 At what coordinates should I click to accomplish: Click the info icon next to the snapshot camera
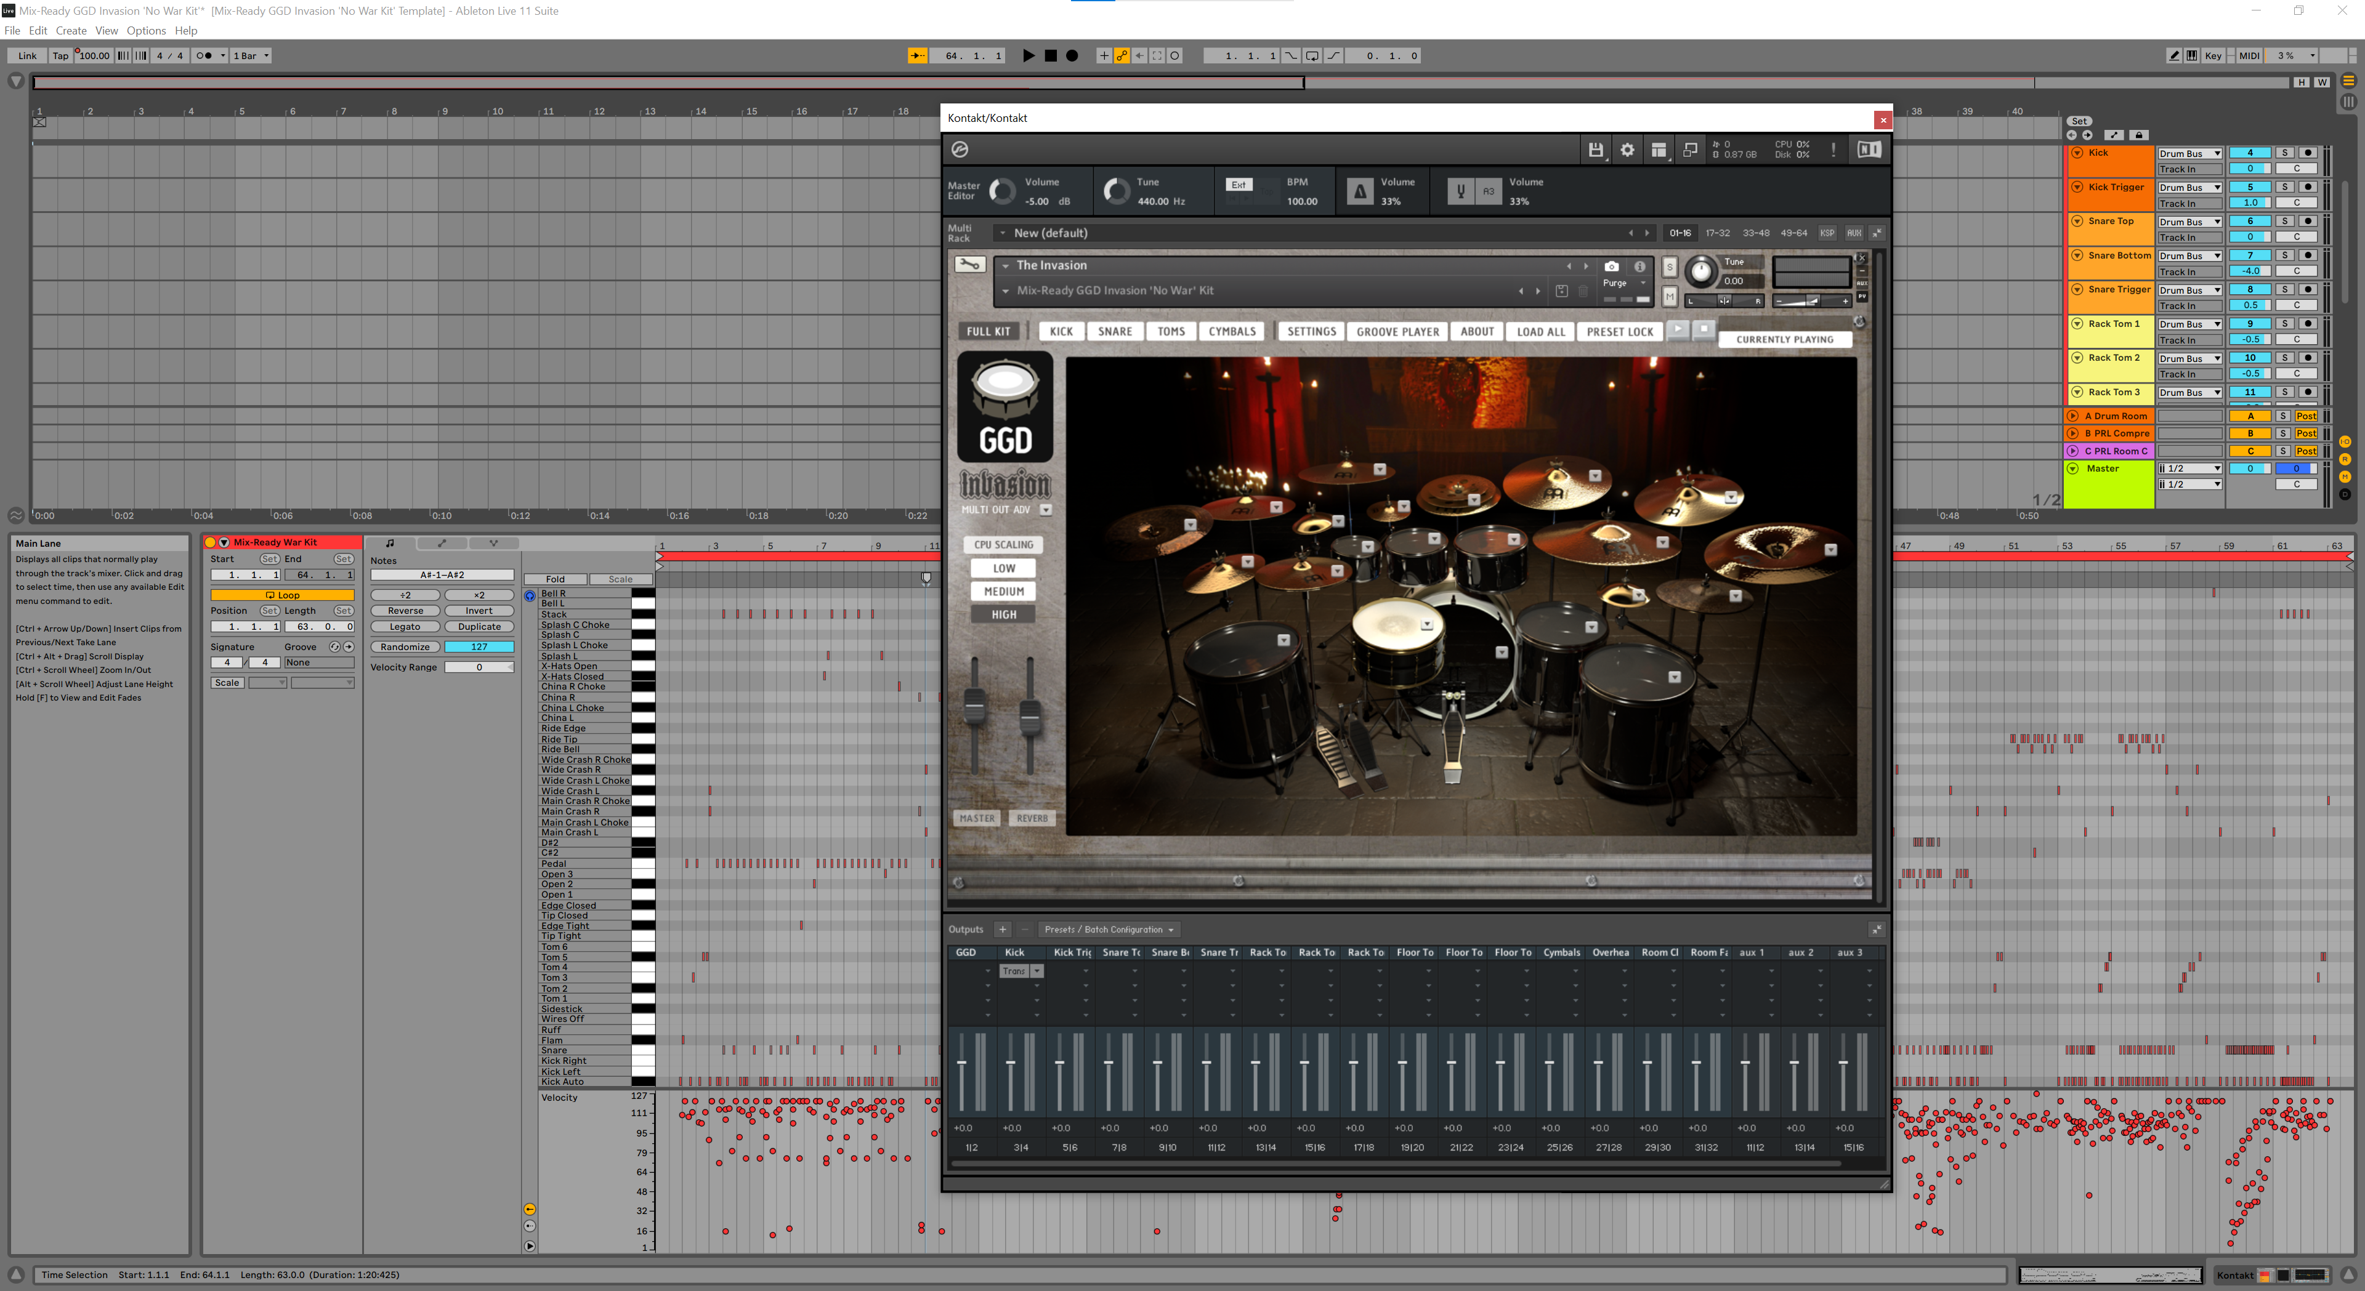point(1639,266)
